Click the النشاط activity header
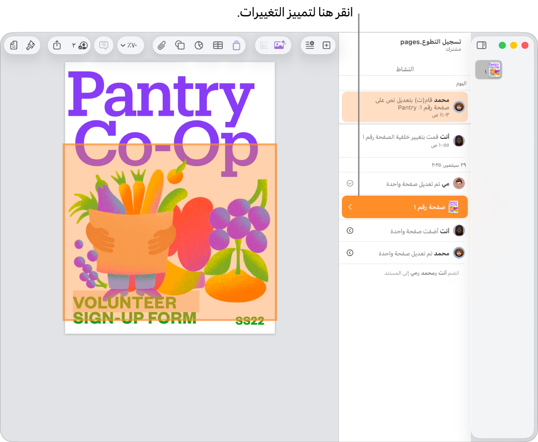The height and width of the screenshot is (442, 538). (405, 69)
